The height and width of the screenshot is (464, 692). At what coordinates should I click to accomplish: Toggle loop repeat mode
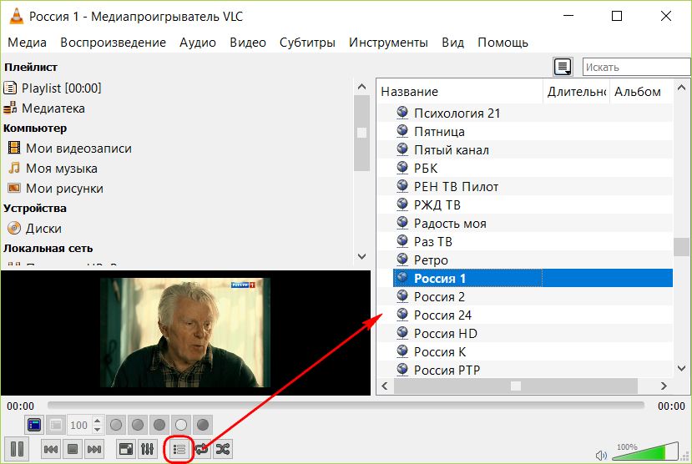[201, 449]
